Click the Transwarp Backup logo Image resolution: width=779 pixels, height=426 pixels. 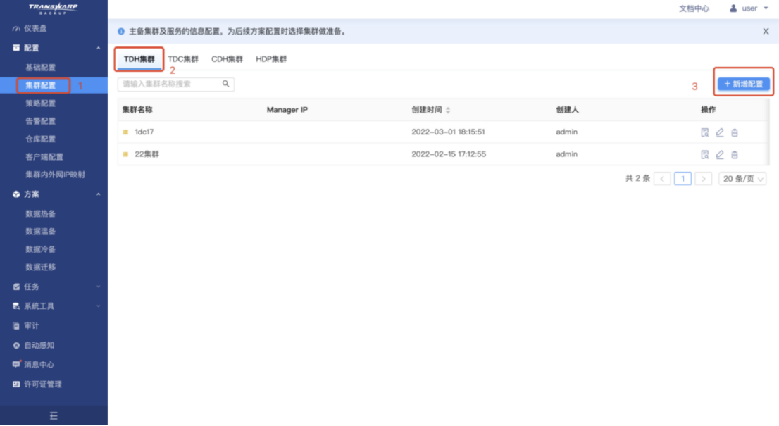click(x=53, y=8)
